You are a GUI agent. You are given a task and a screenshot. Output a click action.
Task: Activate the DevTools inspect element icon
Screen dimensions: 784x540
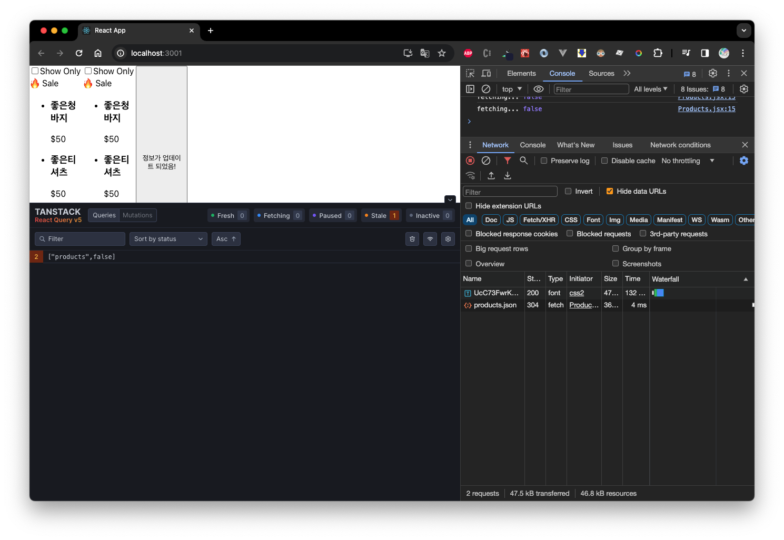470,74
